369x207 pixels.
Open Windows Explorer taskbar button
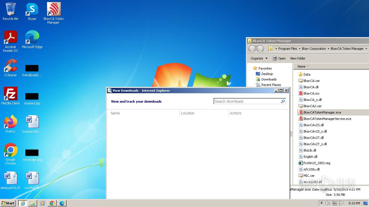[x=33, y=203]
